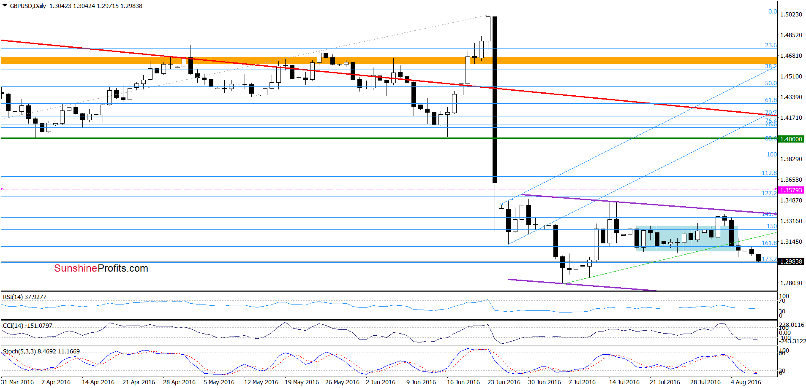Click the 21 Jul 2016 date label
The image size is (806, 388).
coord(665,382)
